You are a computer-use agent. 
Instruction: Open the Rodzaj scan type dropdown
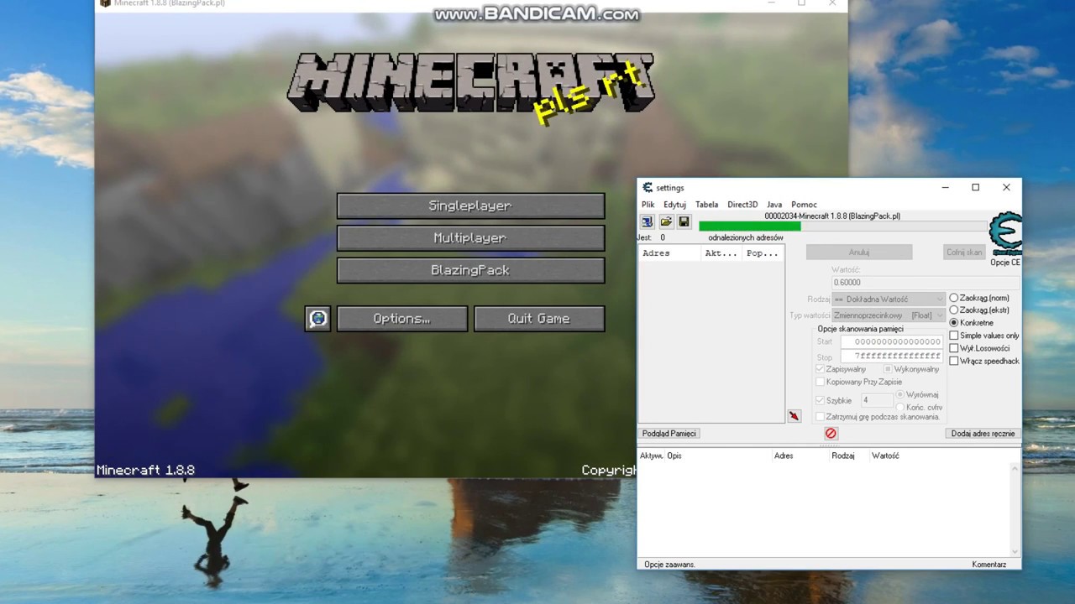[889, 299]
